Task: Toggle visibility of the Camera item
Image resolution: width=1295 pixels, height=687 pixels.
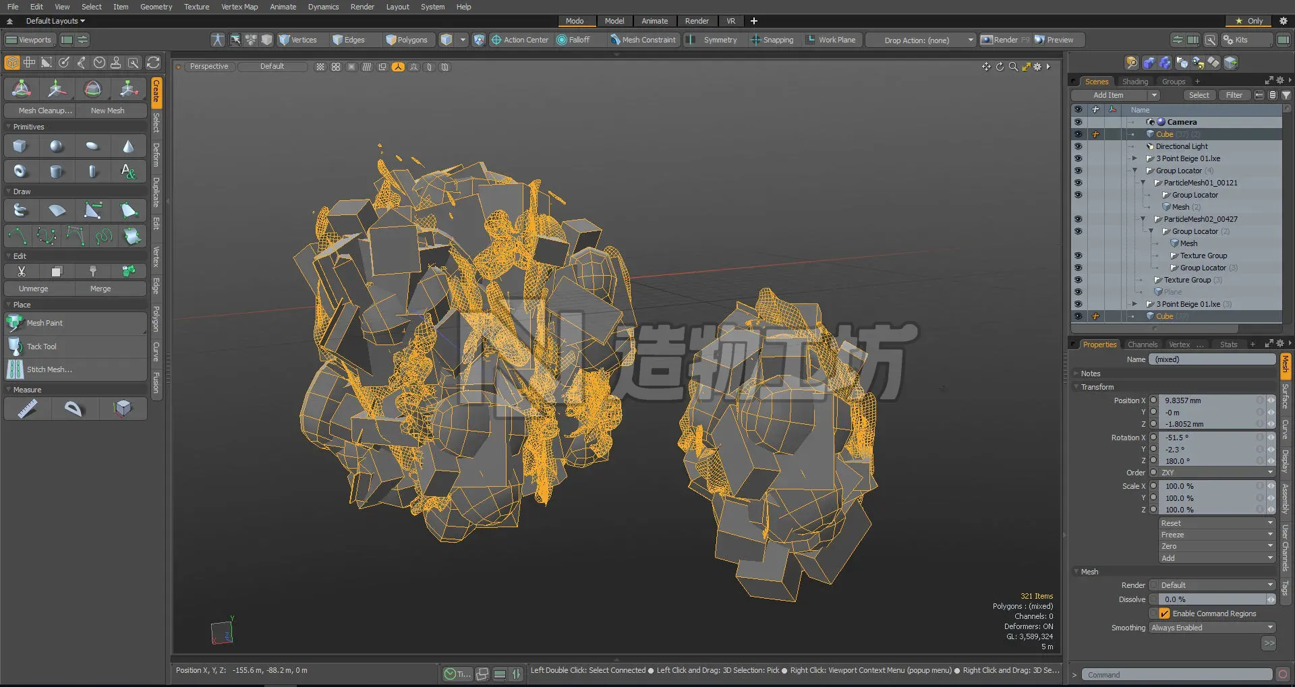Action: tap(1078, 122)
